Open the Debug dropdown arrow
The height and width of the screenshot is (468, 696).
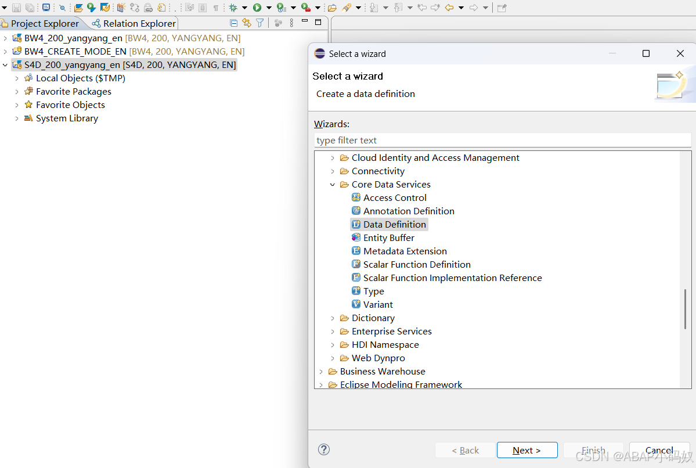click(x=244, y=8)
